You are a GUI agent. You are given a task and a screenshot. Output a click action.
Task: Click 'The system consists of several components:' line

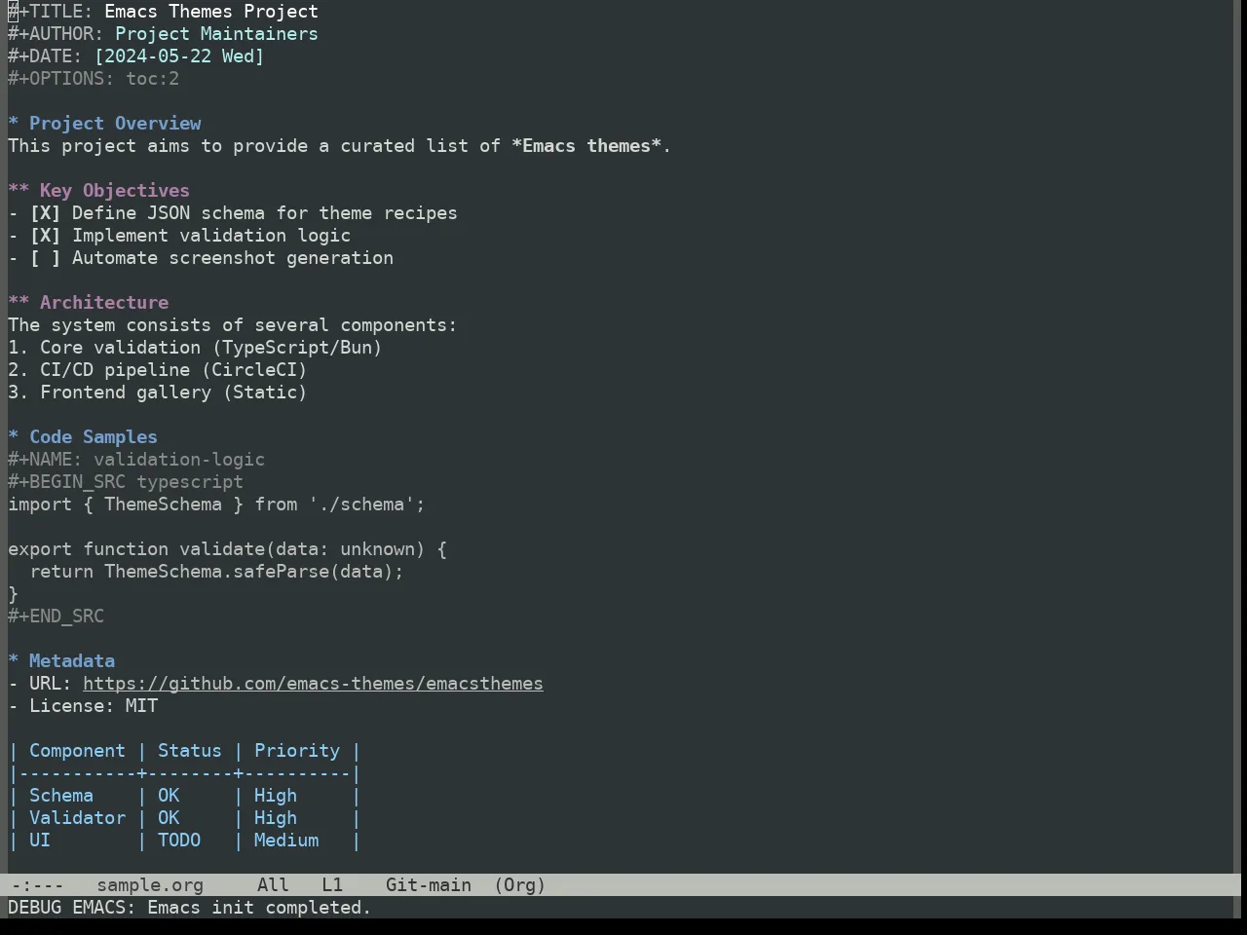pos(233,325)
